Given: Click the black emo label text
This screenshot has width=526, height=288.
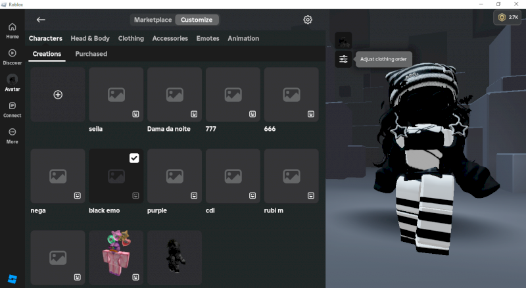Looking at the screenshot, I should [x=105, y=210].
